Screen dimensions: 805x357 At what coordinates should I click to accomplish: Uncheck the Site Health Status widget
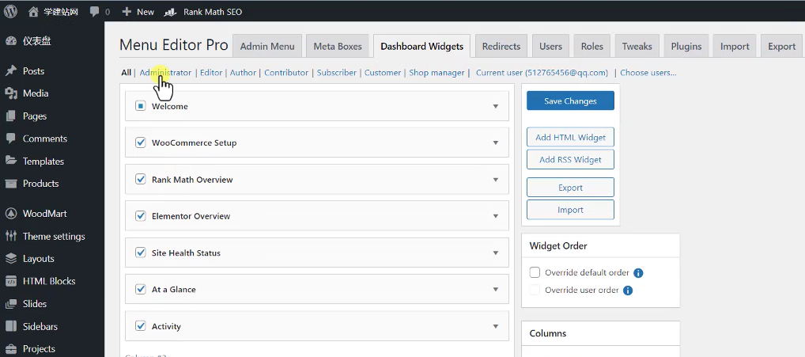141,253
